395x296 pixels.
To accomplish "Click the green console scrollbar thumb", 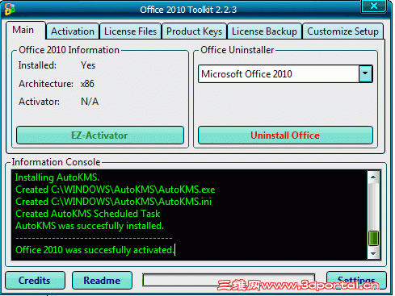I will (373, 238).
